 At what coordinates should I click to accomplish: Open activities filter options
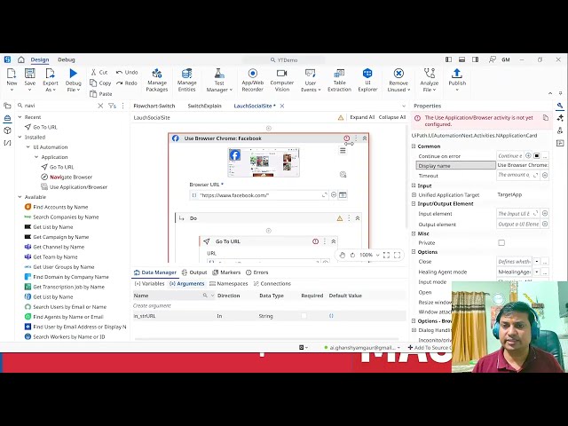[x=113, y=106]
